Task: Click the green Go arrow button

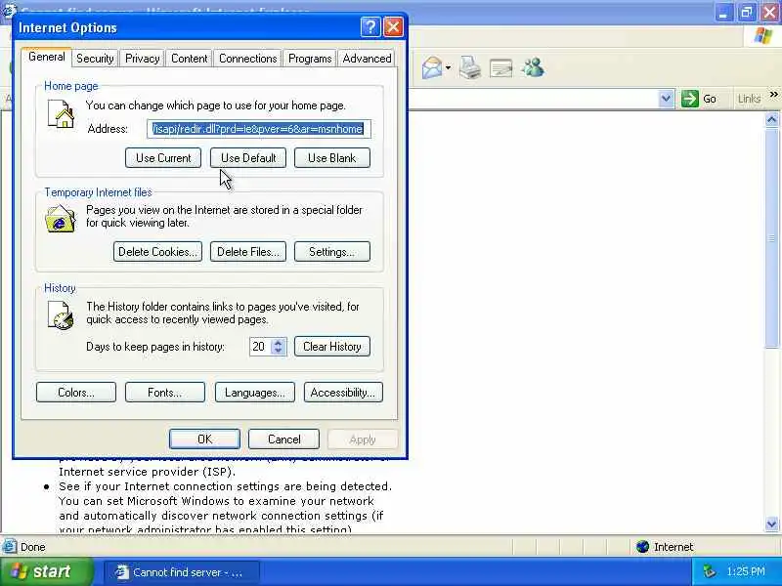Action: tap(690, 99)
